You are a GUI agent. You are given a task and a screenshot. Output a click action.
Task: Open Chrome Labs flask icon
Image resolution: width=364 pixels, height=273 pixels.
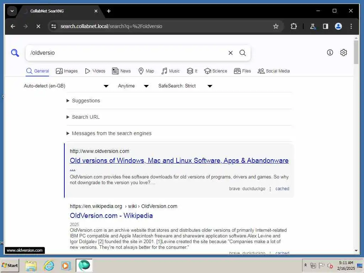pos(313,26)
